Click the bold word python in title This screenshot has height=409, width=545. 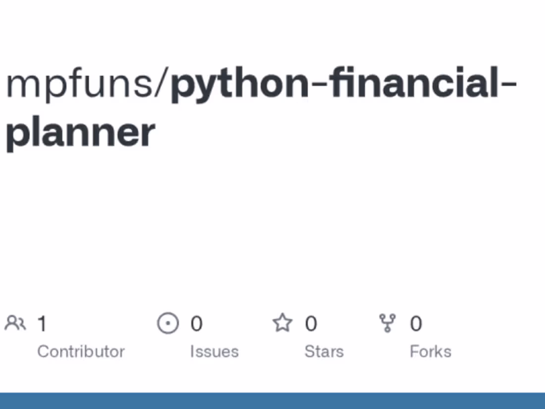pyautogui.click(x=240, y=85)
